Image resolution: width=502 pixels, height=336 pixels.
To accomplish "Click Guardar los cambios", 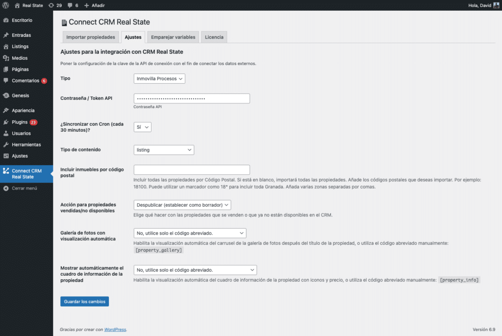I will coord(84,301).
